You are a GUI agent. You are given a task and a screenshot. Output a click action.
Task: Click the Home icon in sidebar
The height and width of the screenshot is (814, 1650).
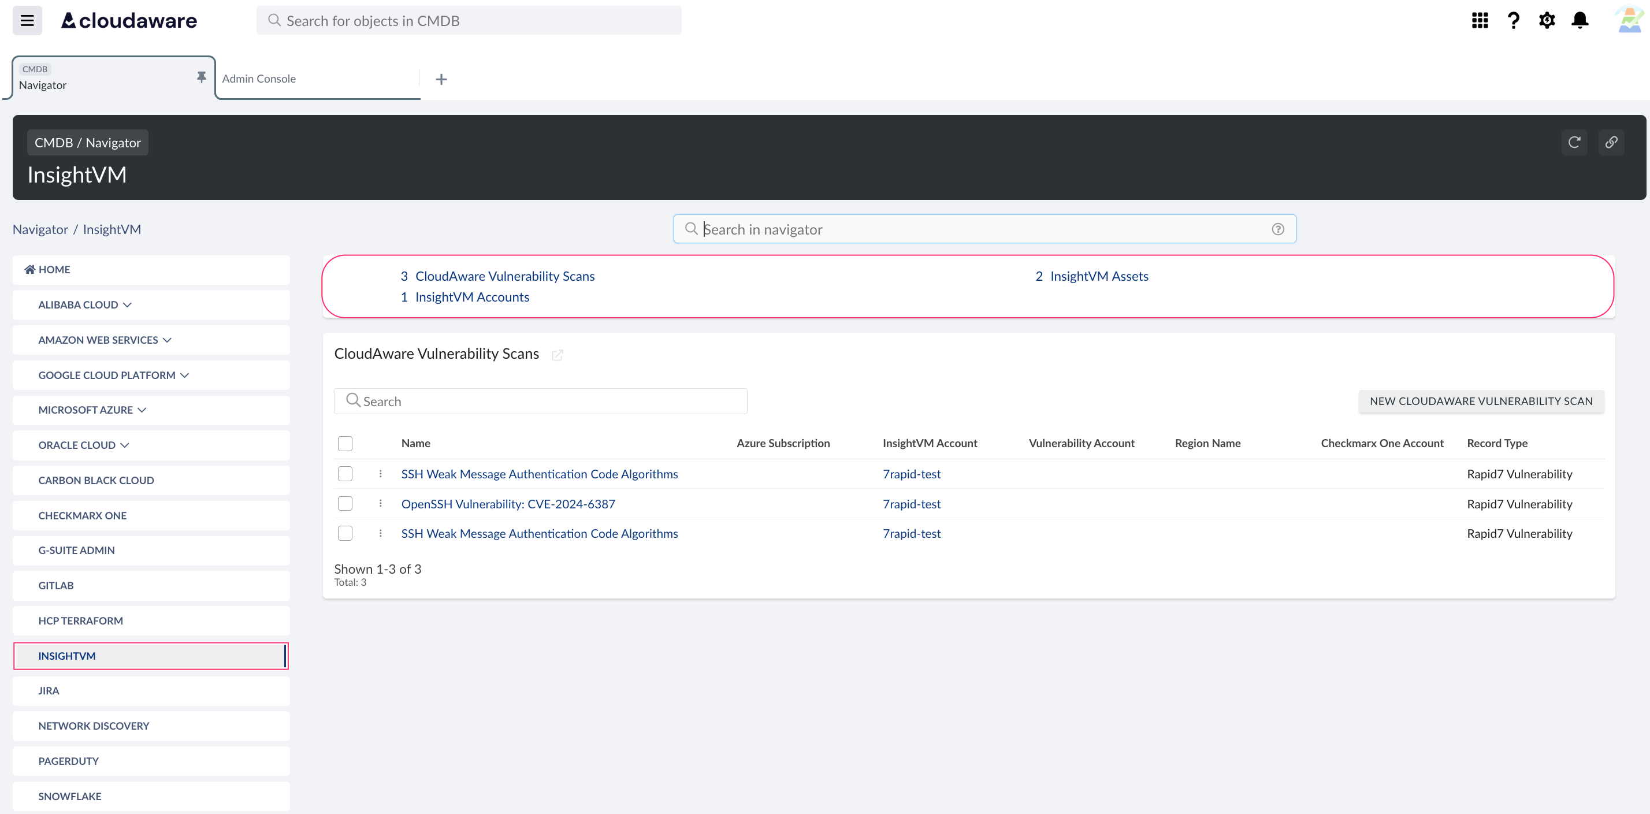pos(29,270)
